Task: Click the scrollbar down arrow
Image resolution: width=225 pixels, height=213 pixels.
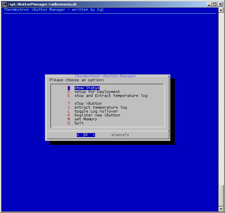Action: [221, 209]
